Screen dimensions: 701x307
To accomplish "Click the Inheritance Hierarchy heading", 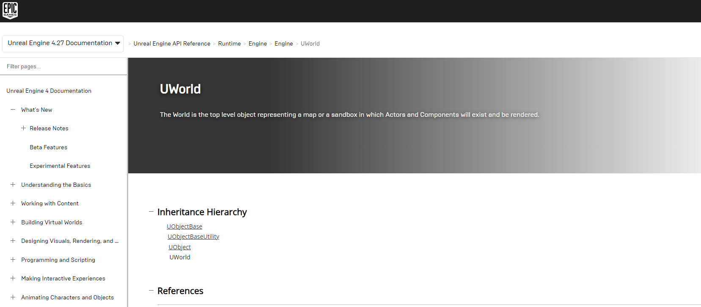I will coord(202,212).
